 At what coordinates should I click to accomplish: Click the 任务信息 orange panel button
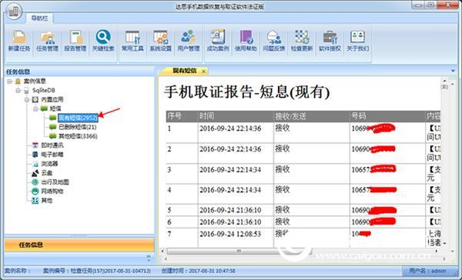pos(79,245)
